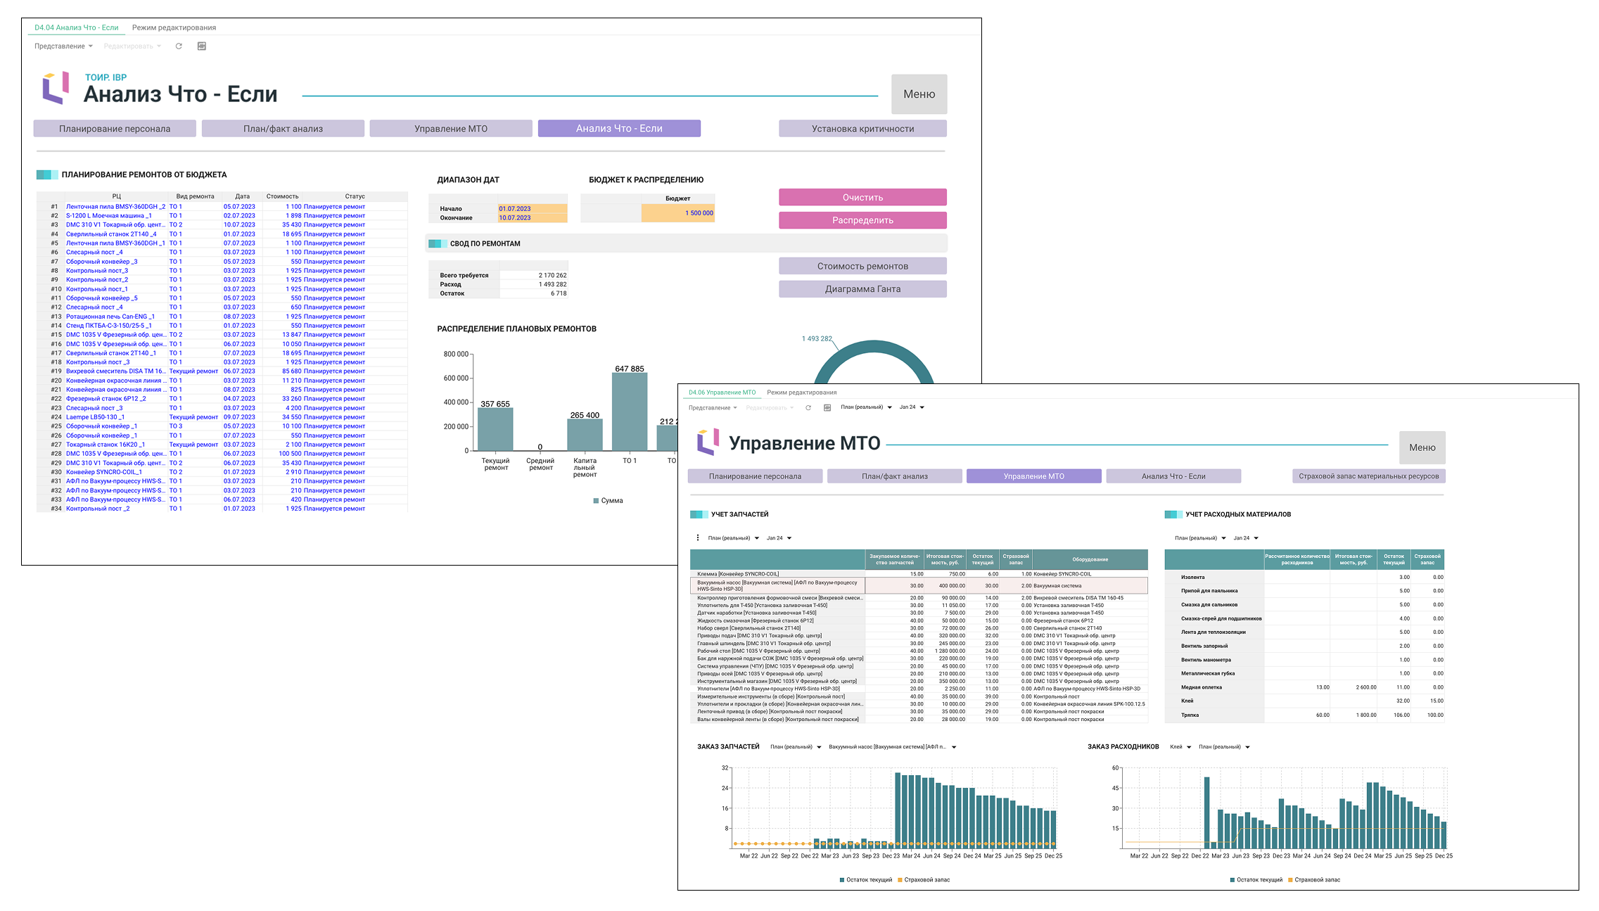Open Диаграмма Ганта button

pyautogui.click(x=862, y=289)
